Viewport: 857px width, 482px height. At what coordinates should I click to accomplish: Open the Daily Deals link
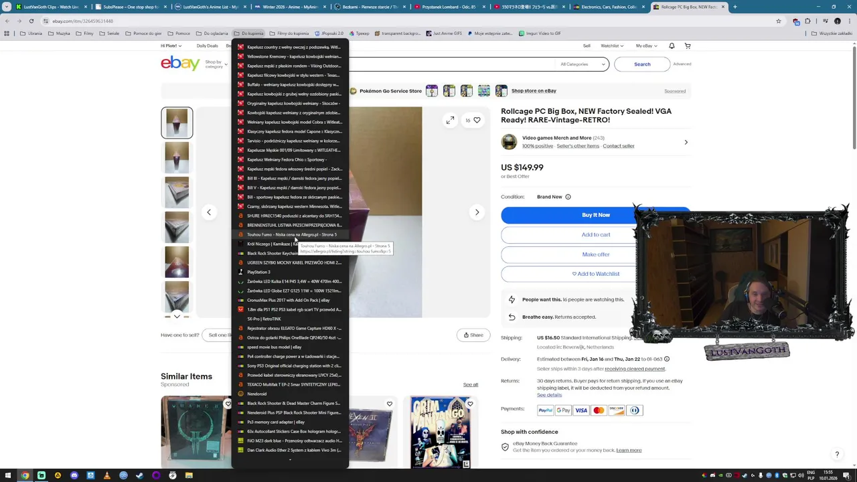(x=207, y=46)
